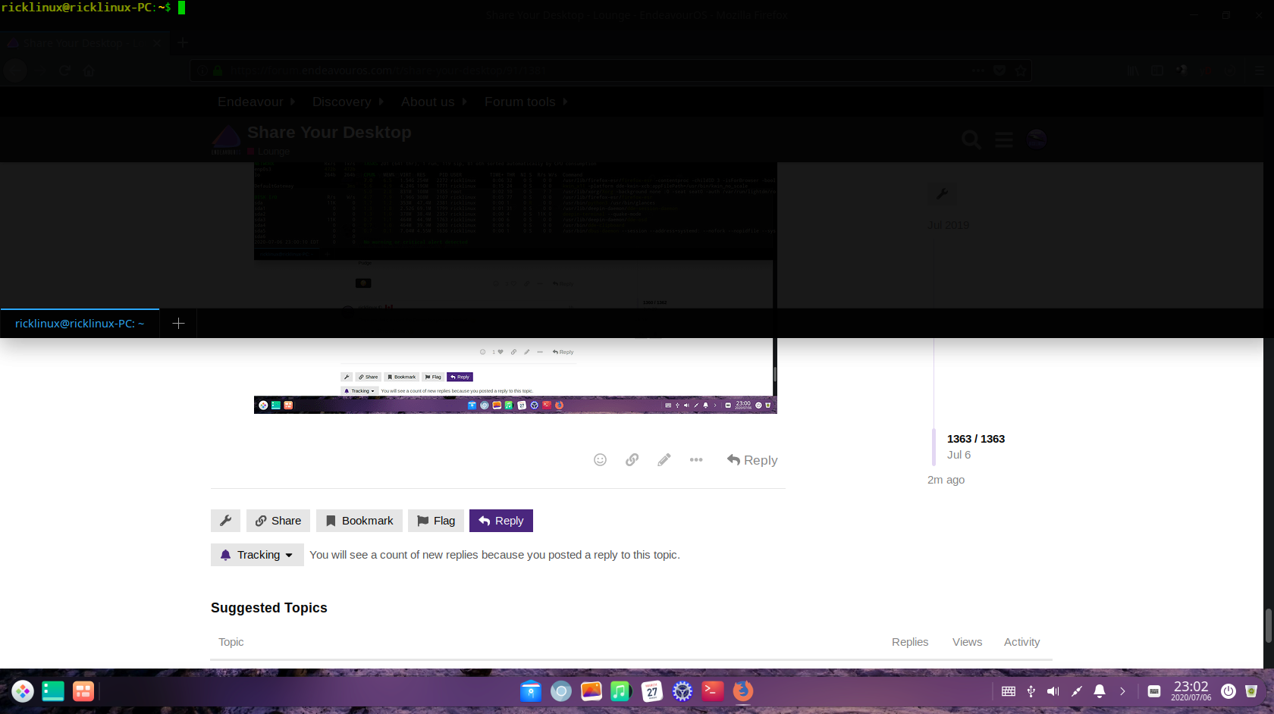Open forum search magnifier icon
The image size is (1274, 714).
[x=971, y=139]
